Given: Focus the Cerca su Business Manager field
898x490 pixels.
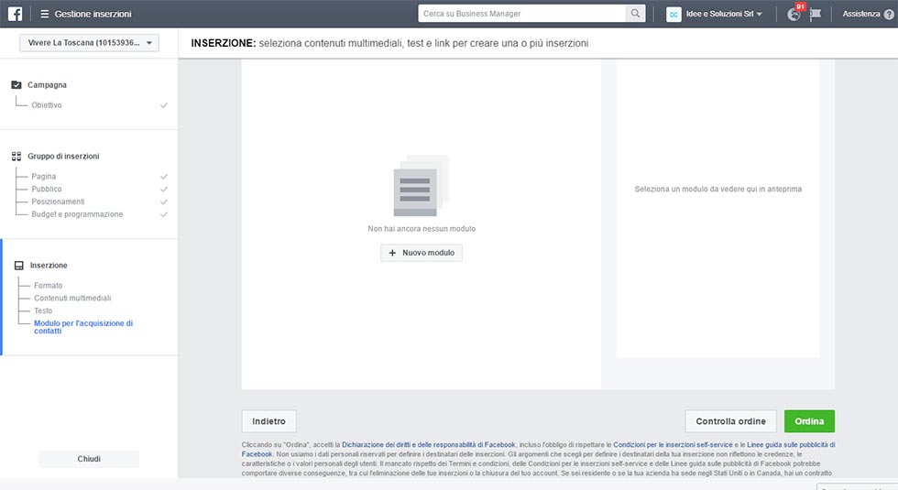Looking at the screenshot, I should (521, 13).
